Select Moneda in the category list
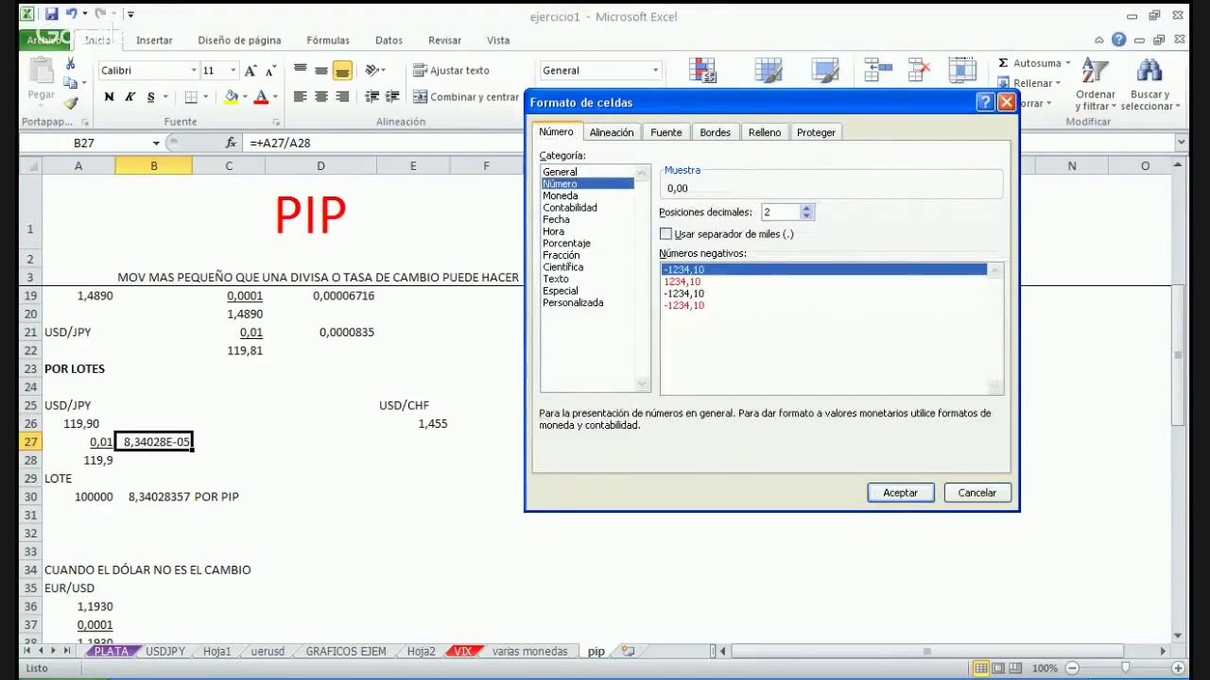Image resolution: width=1210 pixels, height=680 pixels. point(561,195)
